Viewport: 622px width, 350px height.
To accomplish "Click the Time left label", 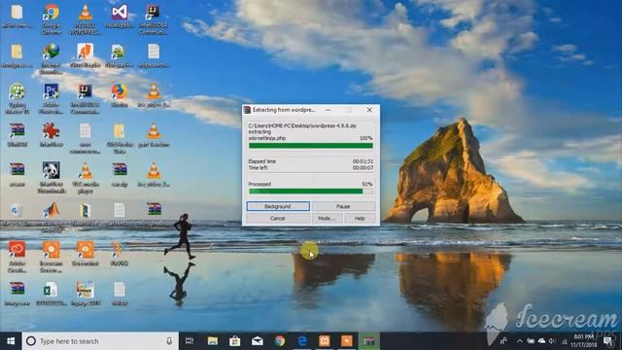I will (258, 168).
